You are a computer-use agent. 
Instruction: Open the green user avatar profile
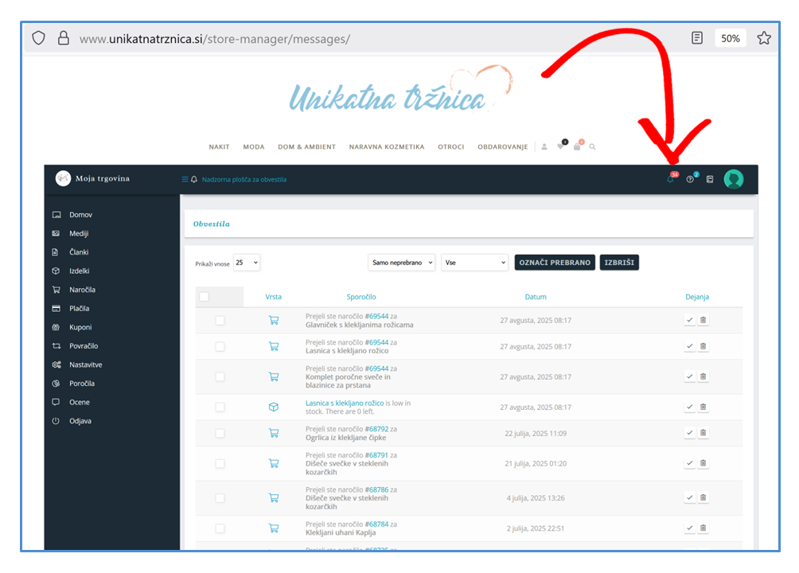734,179
